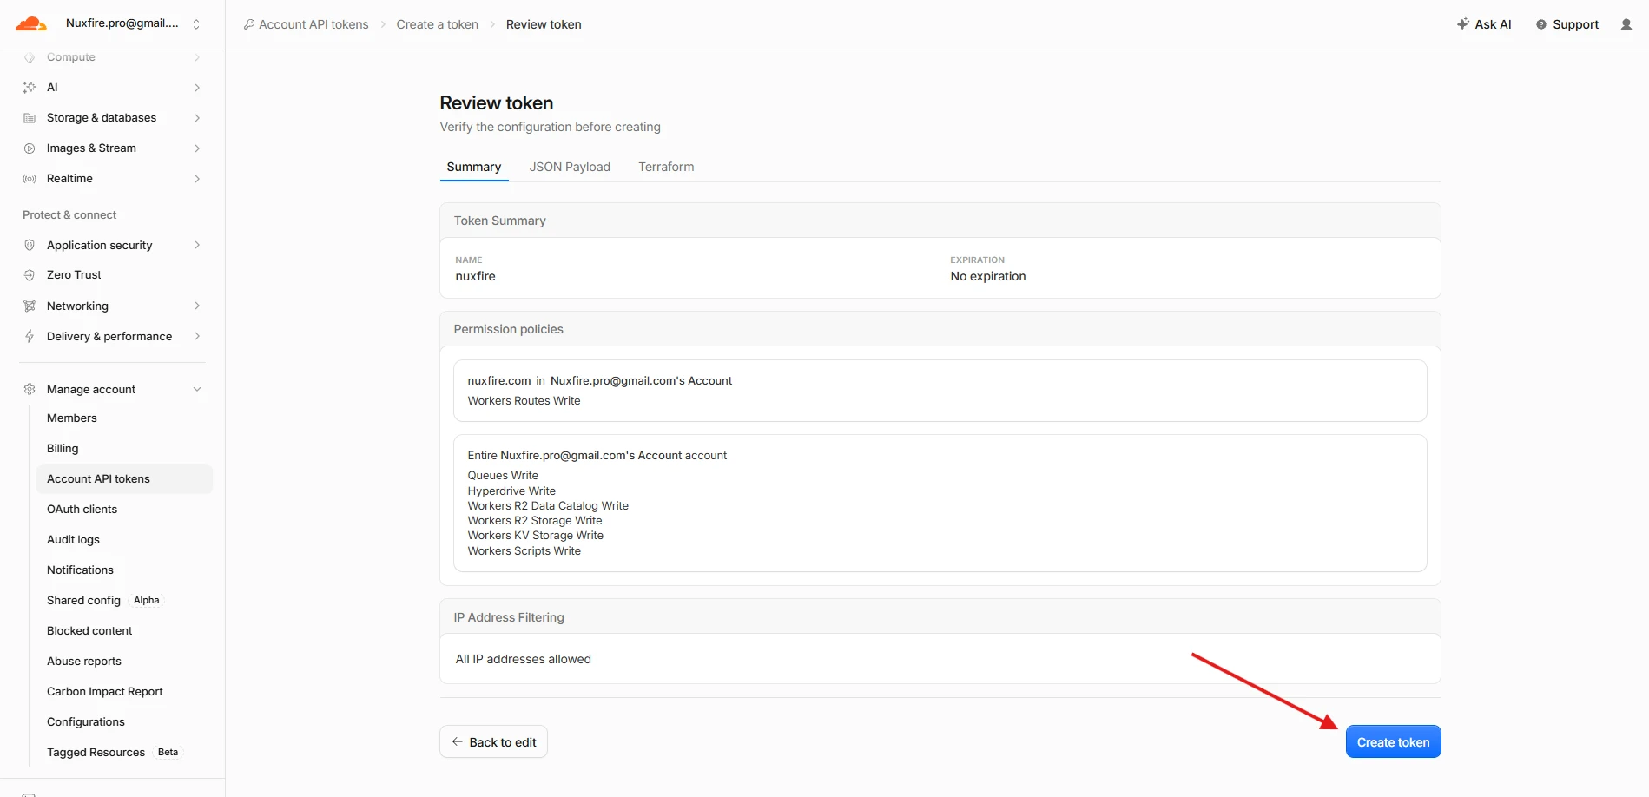Collapse the Manage account section chevron
This screenshot has height=797, width=1649.
pyautogui.click(x=197, y=390)
